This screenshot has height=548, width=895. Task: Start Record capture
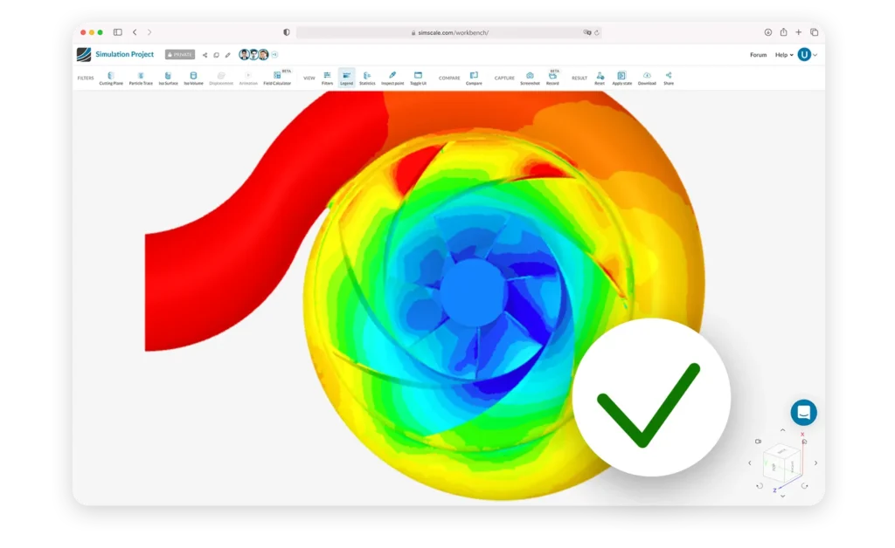(x=552, y=78)
